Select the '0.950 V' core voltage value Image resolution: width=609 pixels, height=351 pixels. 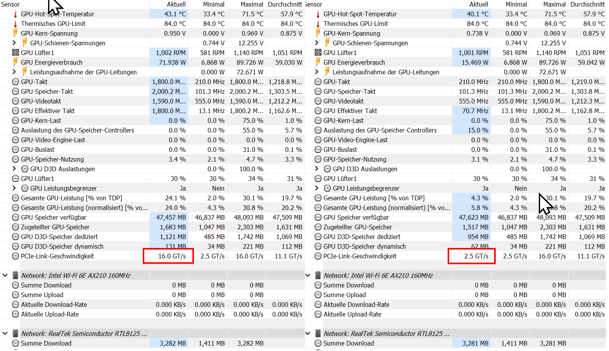pos(175,33)
